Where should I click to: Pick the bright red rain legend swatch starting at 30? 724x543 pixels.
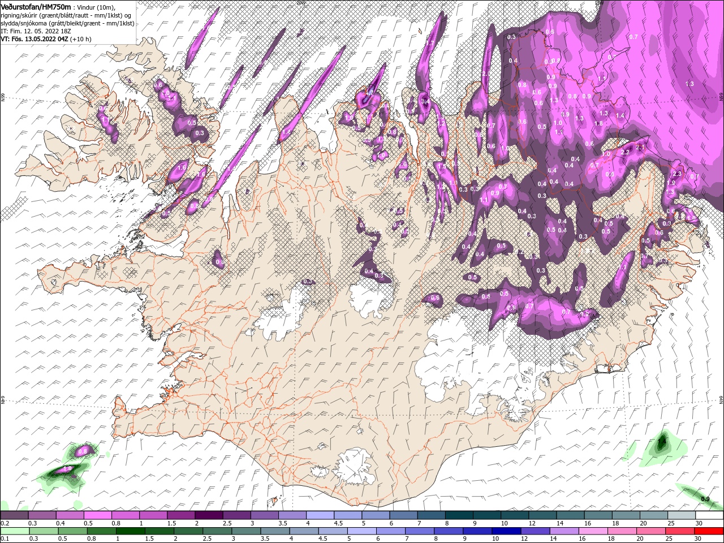tap(709, 531)
